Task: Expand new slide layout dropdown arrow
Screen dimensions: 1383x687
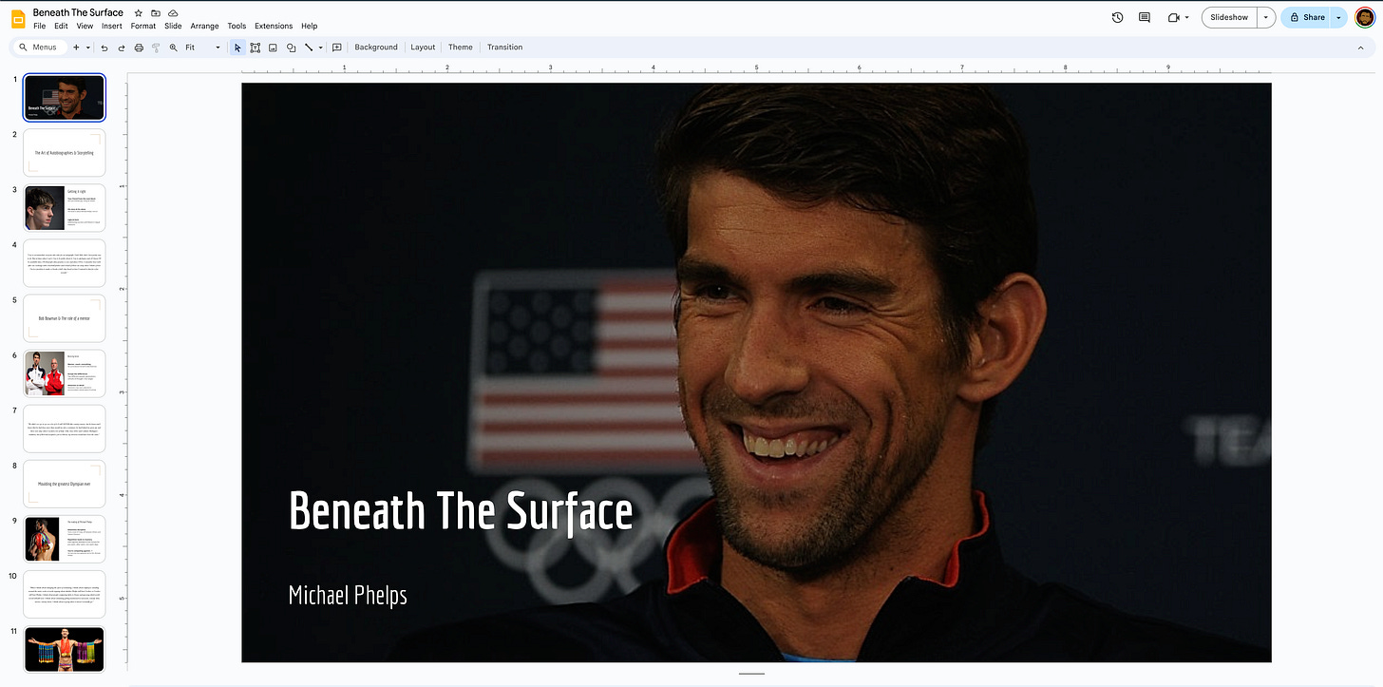Action: (x=88, y=48)
